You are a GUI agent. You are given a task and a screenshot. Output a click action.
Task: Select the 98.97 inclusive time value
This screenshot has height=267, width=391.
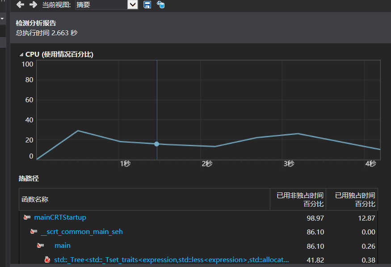(x=315, y=218)
